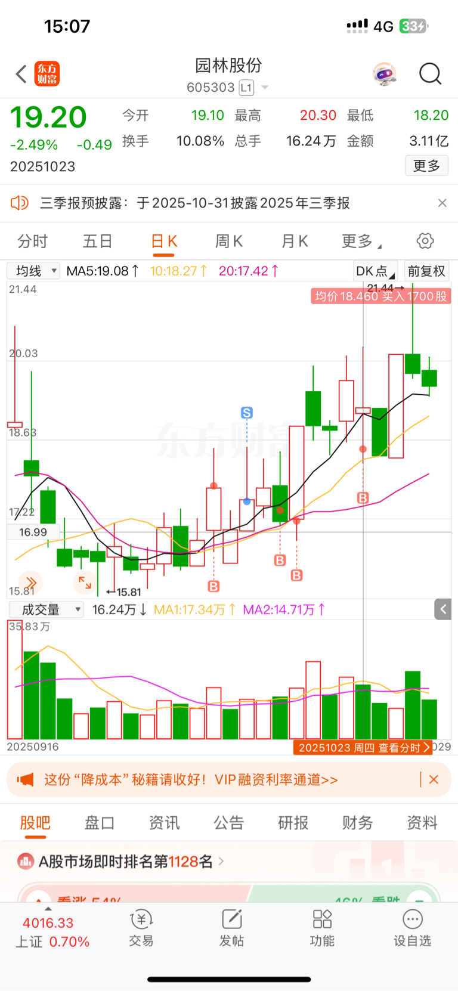Open chart settings gear icon

pos(425,241)
